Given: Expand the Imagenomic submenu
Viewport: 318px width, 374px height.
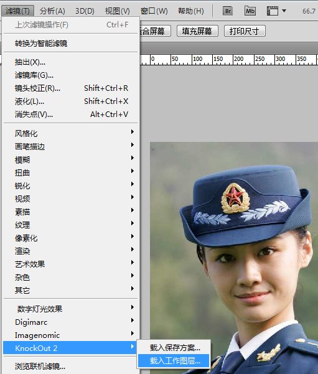Looking at the screenshot, I should [71, 335].
